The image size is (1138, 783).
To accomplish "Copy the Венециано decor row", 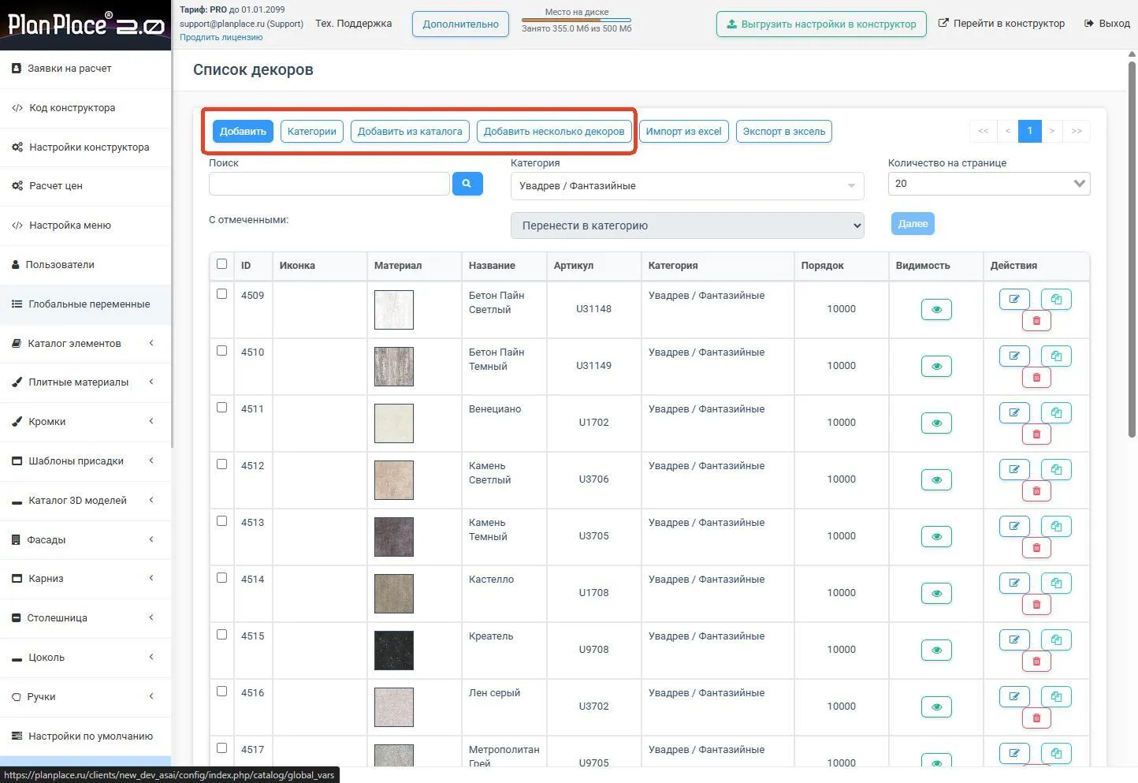I will [1056, 412].
